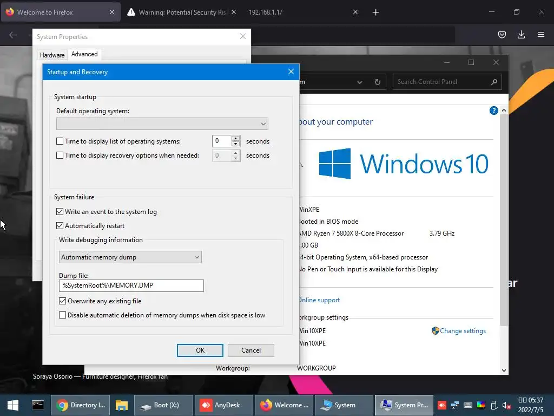This screenshot has height=416, width=554.
Task: Close the System Properties dialog
Action: pyautogui.click(x=243, y=36)
